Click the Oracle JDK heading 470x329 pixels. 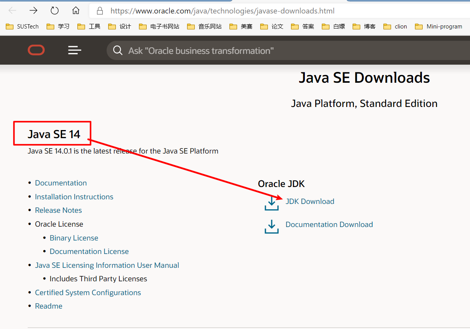[281, 184]
